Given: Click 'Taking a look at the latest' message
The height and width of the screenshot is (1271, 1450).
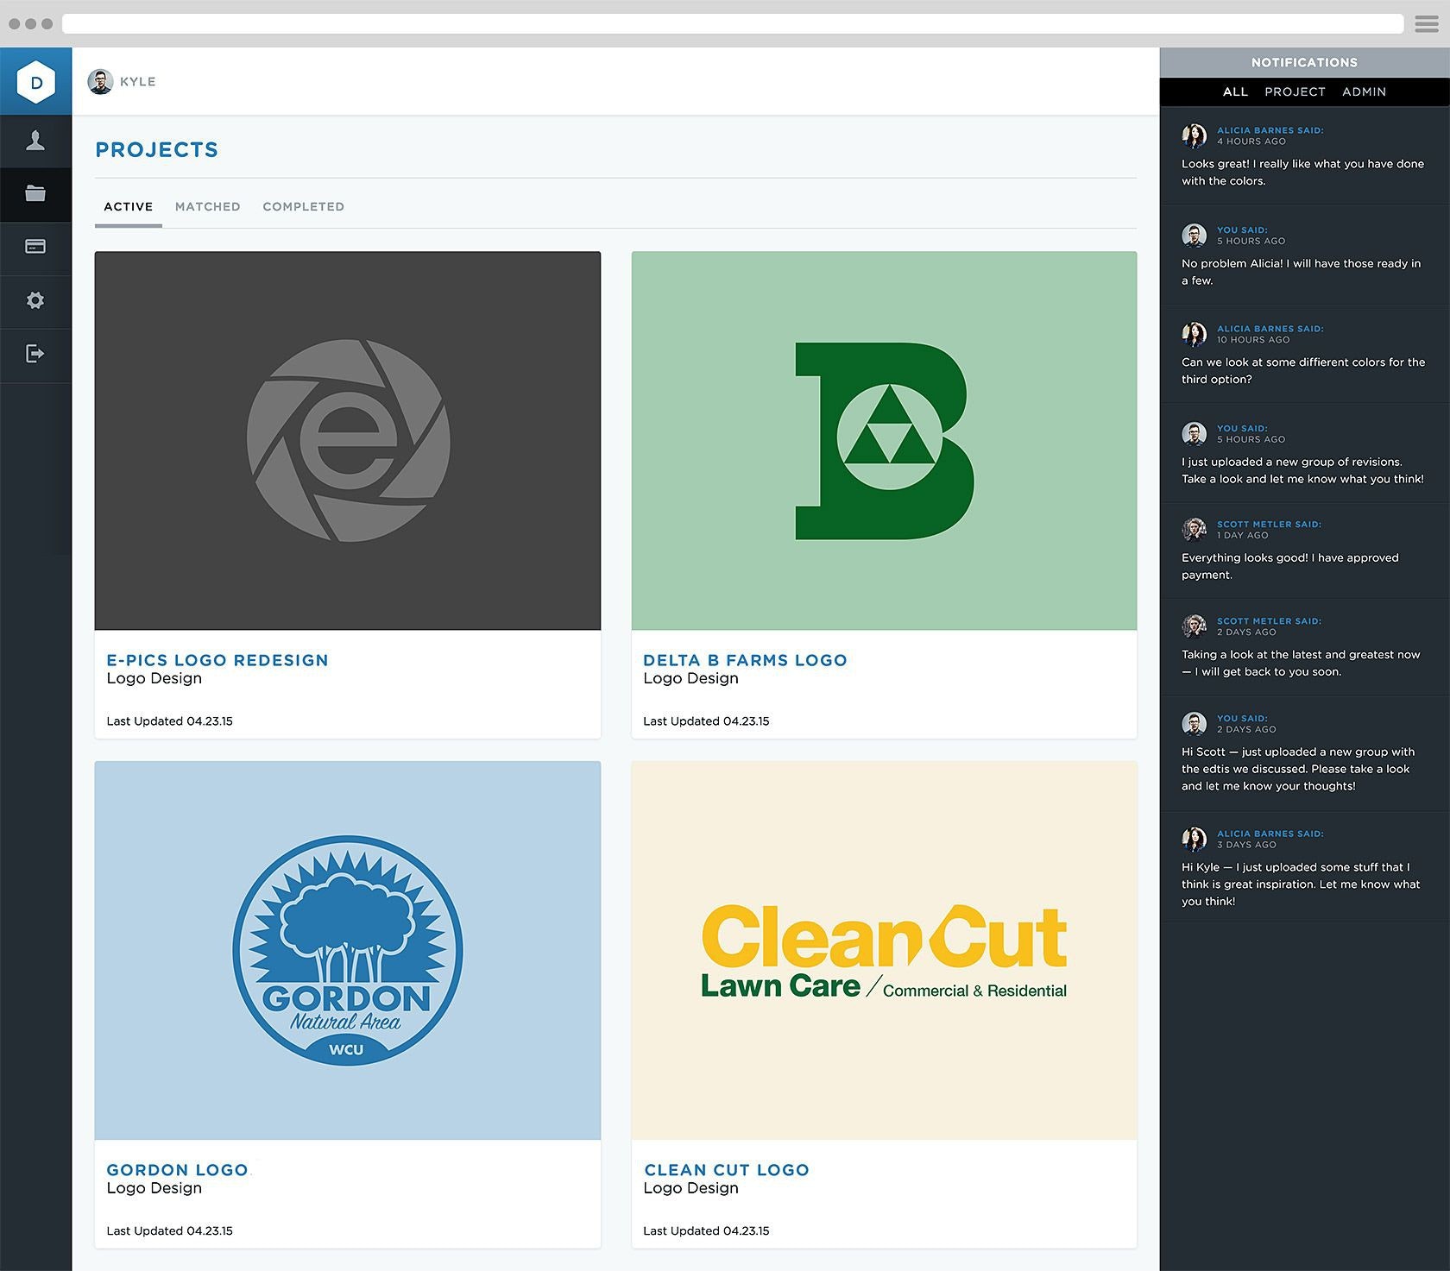Looking at the screenshot, I should coord(1301,663).
